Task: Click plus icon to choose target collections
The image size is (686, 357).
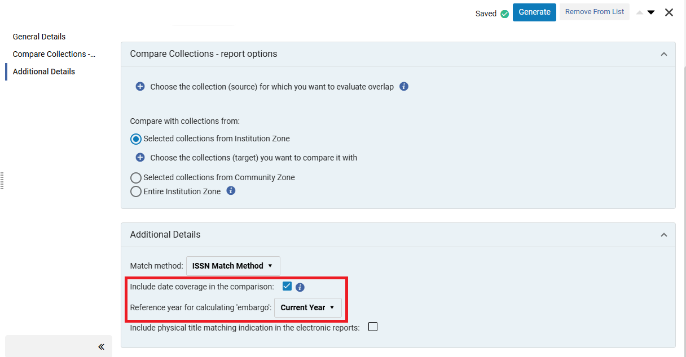Action: 140,158
